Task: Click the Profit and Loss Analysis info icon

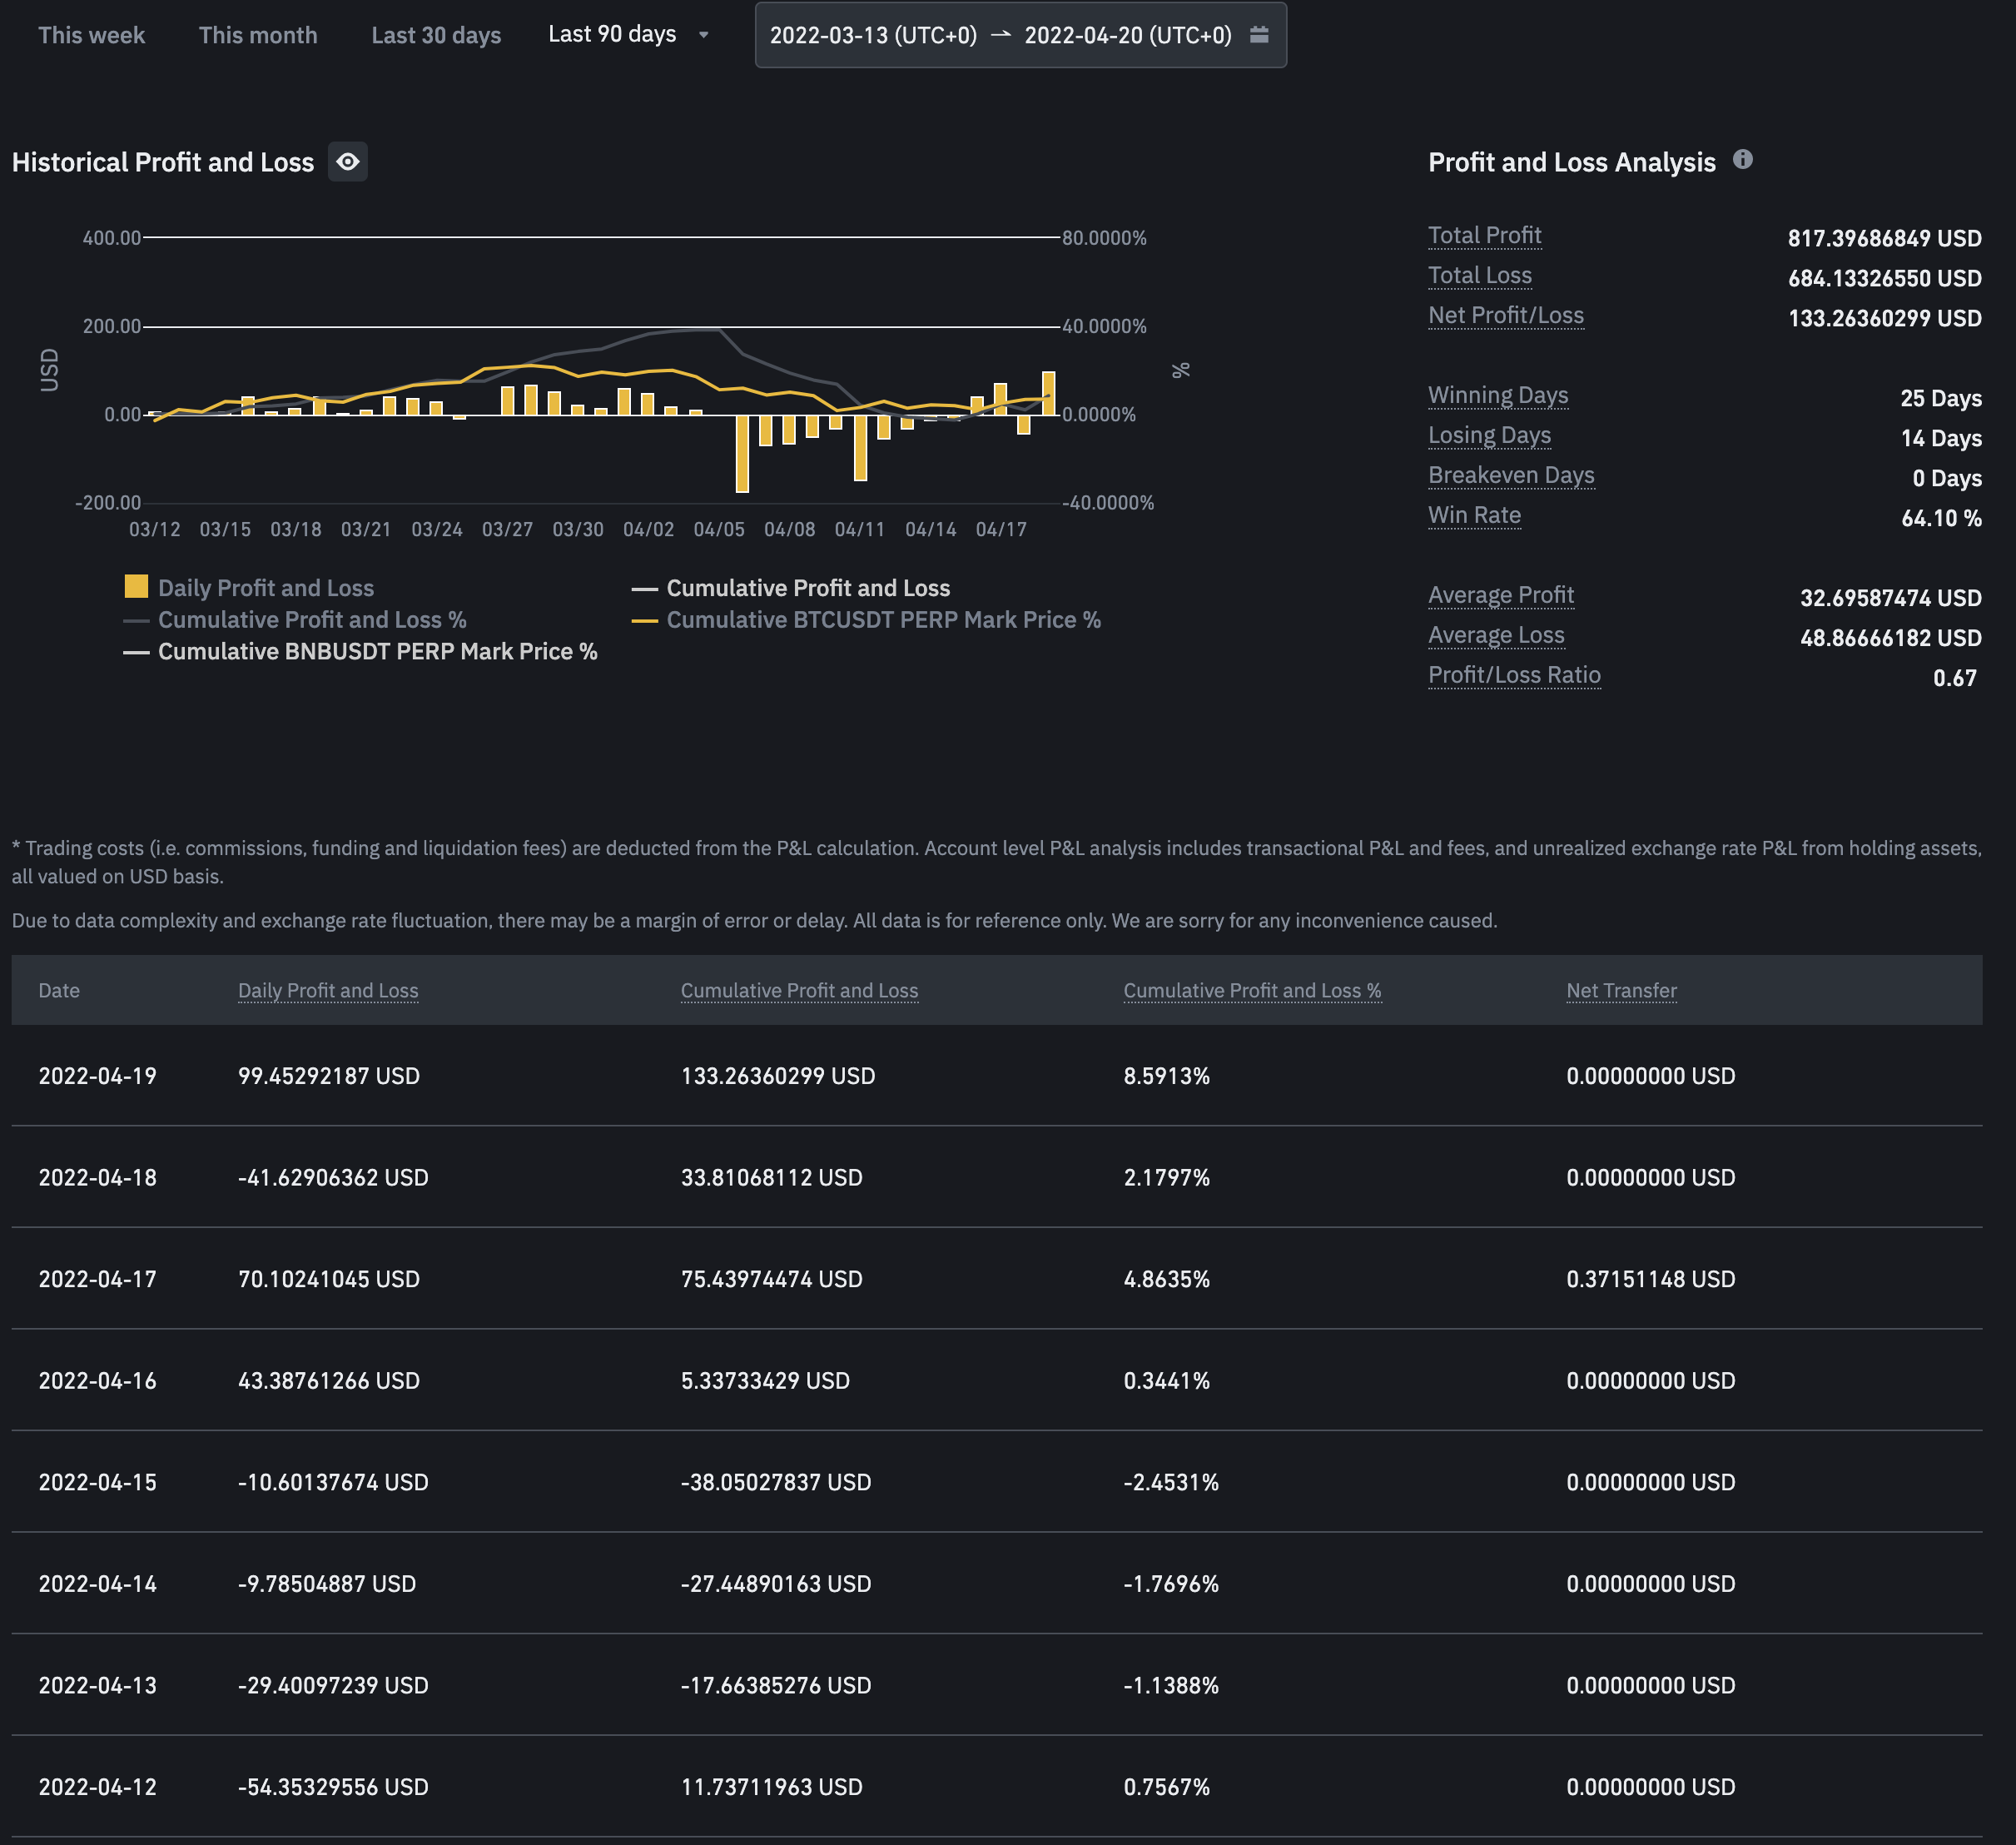Action: coord(1742,160)
